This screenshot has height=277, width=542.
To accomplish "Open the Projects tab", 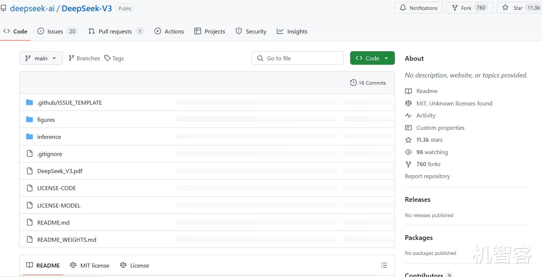I will click(x=210, y=31).
